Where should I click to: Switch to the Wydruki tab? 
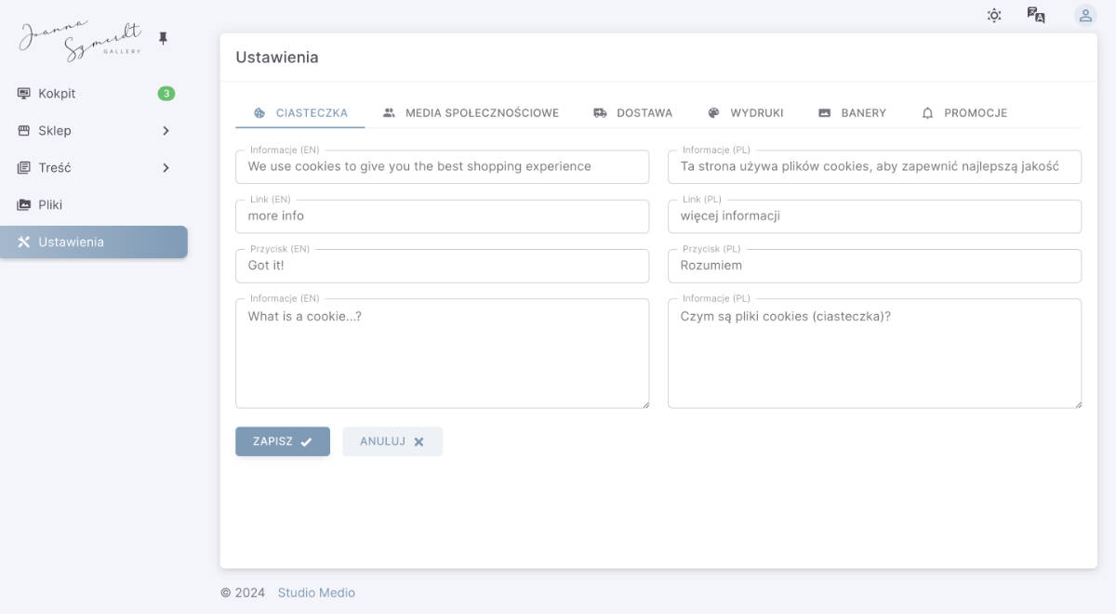pos(746,113)
